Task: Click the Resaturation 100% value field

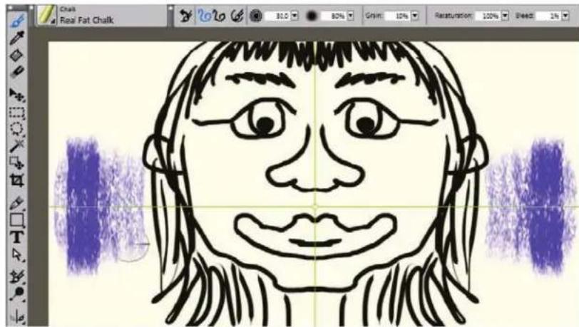Action: [488, 16]
